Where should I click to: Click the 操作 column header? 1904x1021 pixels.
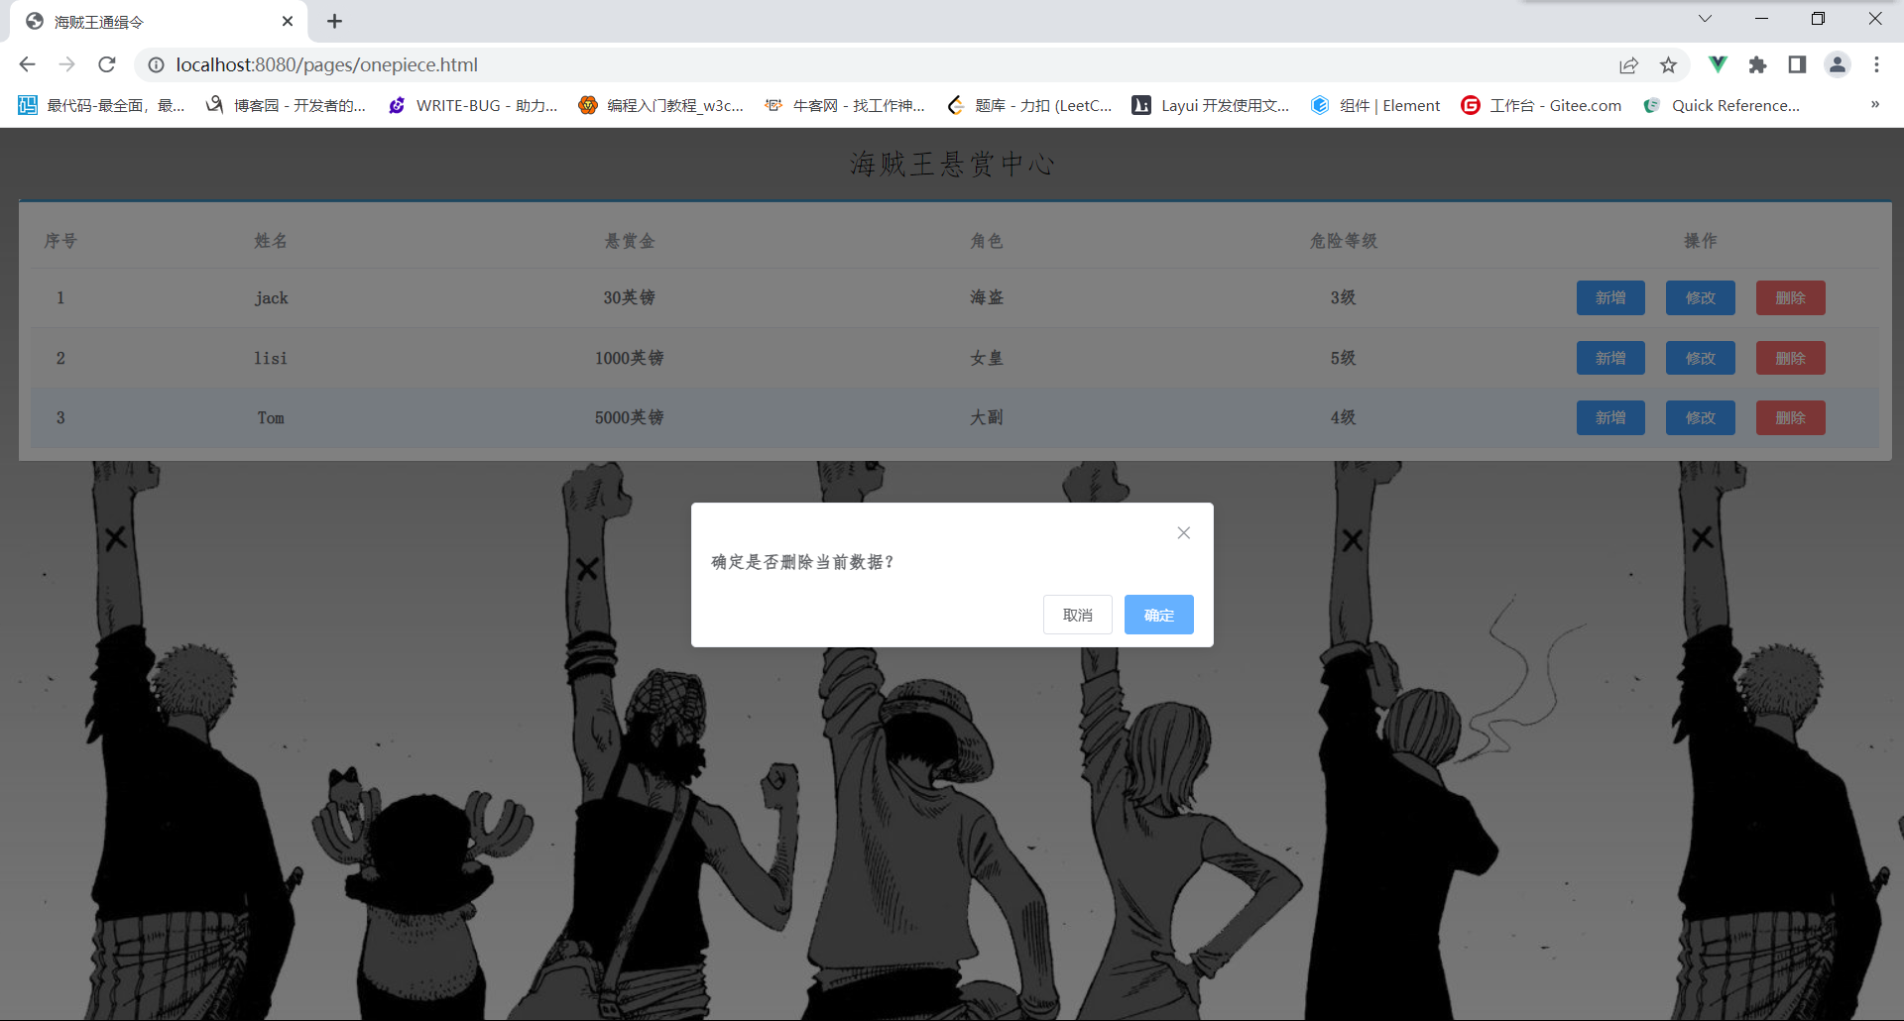pos(1701,241)
